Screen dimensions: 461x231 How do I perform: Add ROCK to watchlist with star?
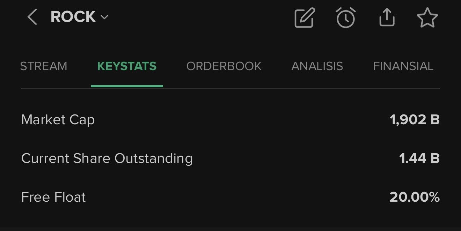pyautogui.click(x=427, y=18)
